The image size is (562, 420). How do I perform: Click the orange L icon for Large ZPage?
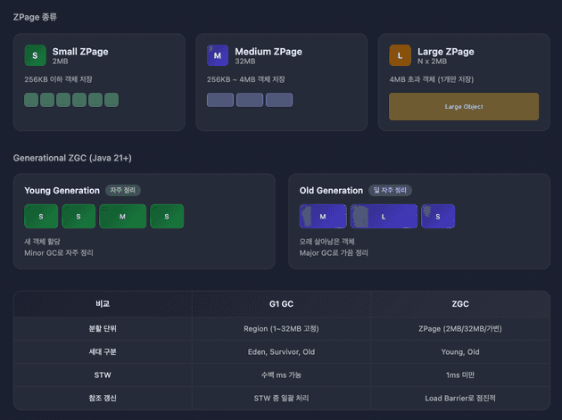tap(401, 56)
